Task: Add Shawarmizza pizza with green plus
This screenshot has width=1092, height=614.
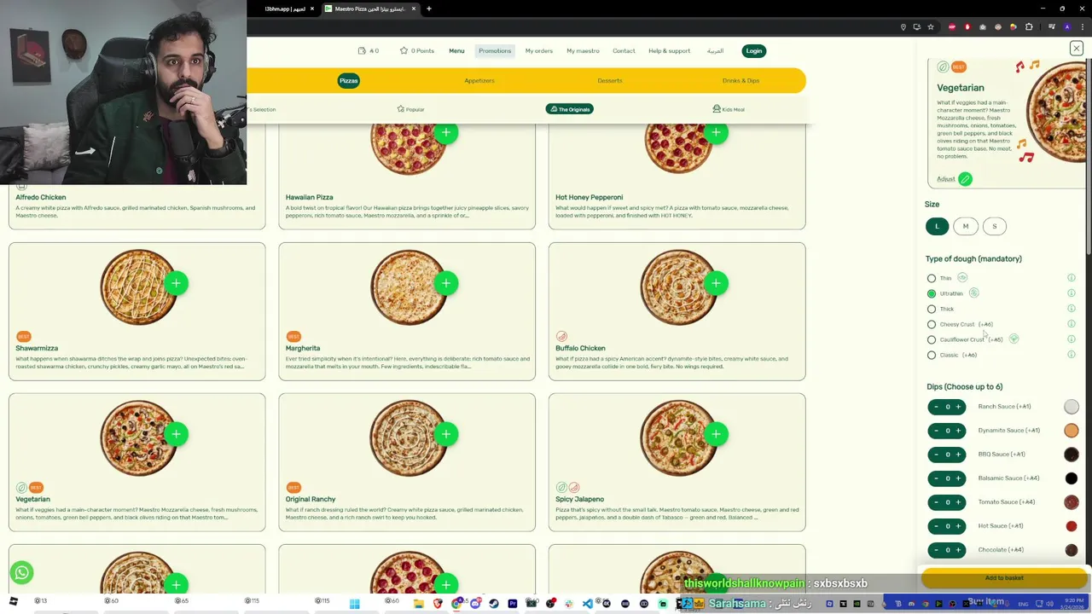Action: pos(176,283)
